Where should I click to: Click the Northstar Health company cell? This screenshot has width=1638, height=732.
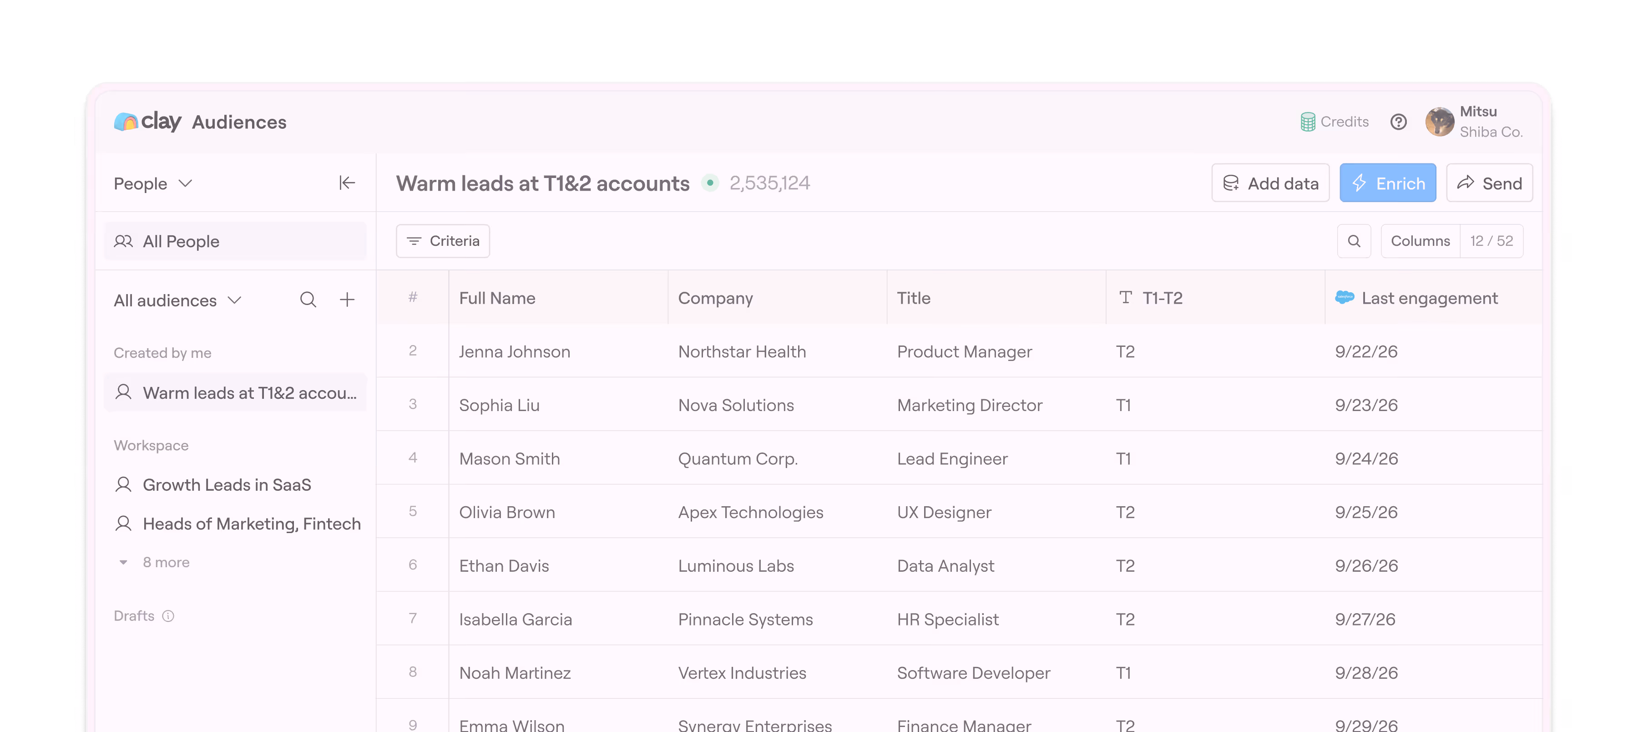tap(777, 351)
